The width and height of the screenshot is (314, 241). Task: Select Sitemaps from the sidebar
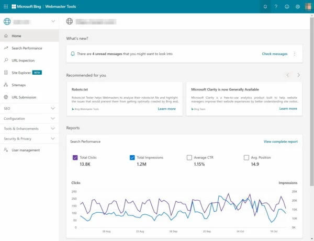(18, 85)
